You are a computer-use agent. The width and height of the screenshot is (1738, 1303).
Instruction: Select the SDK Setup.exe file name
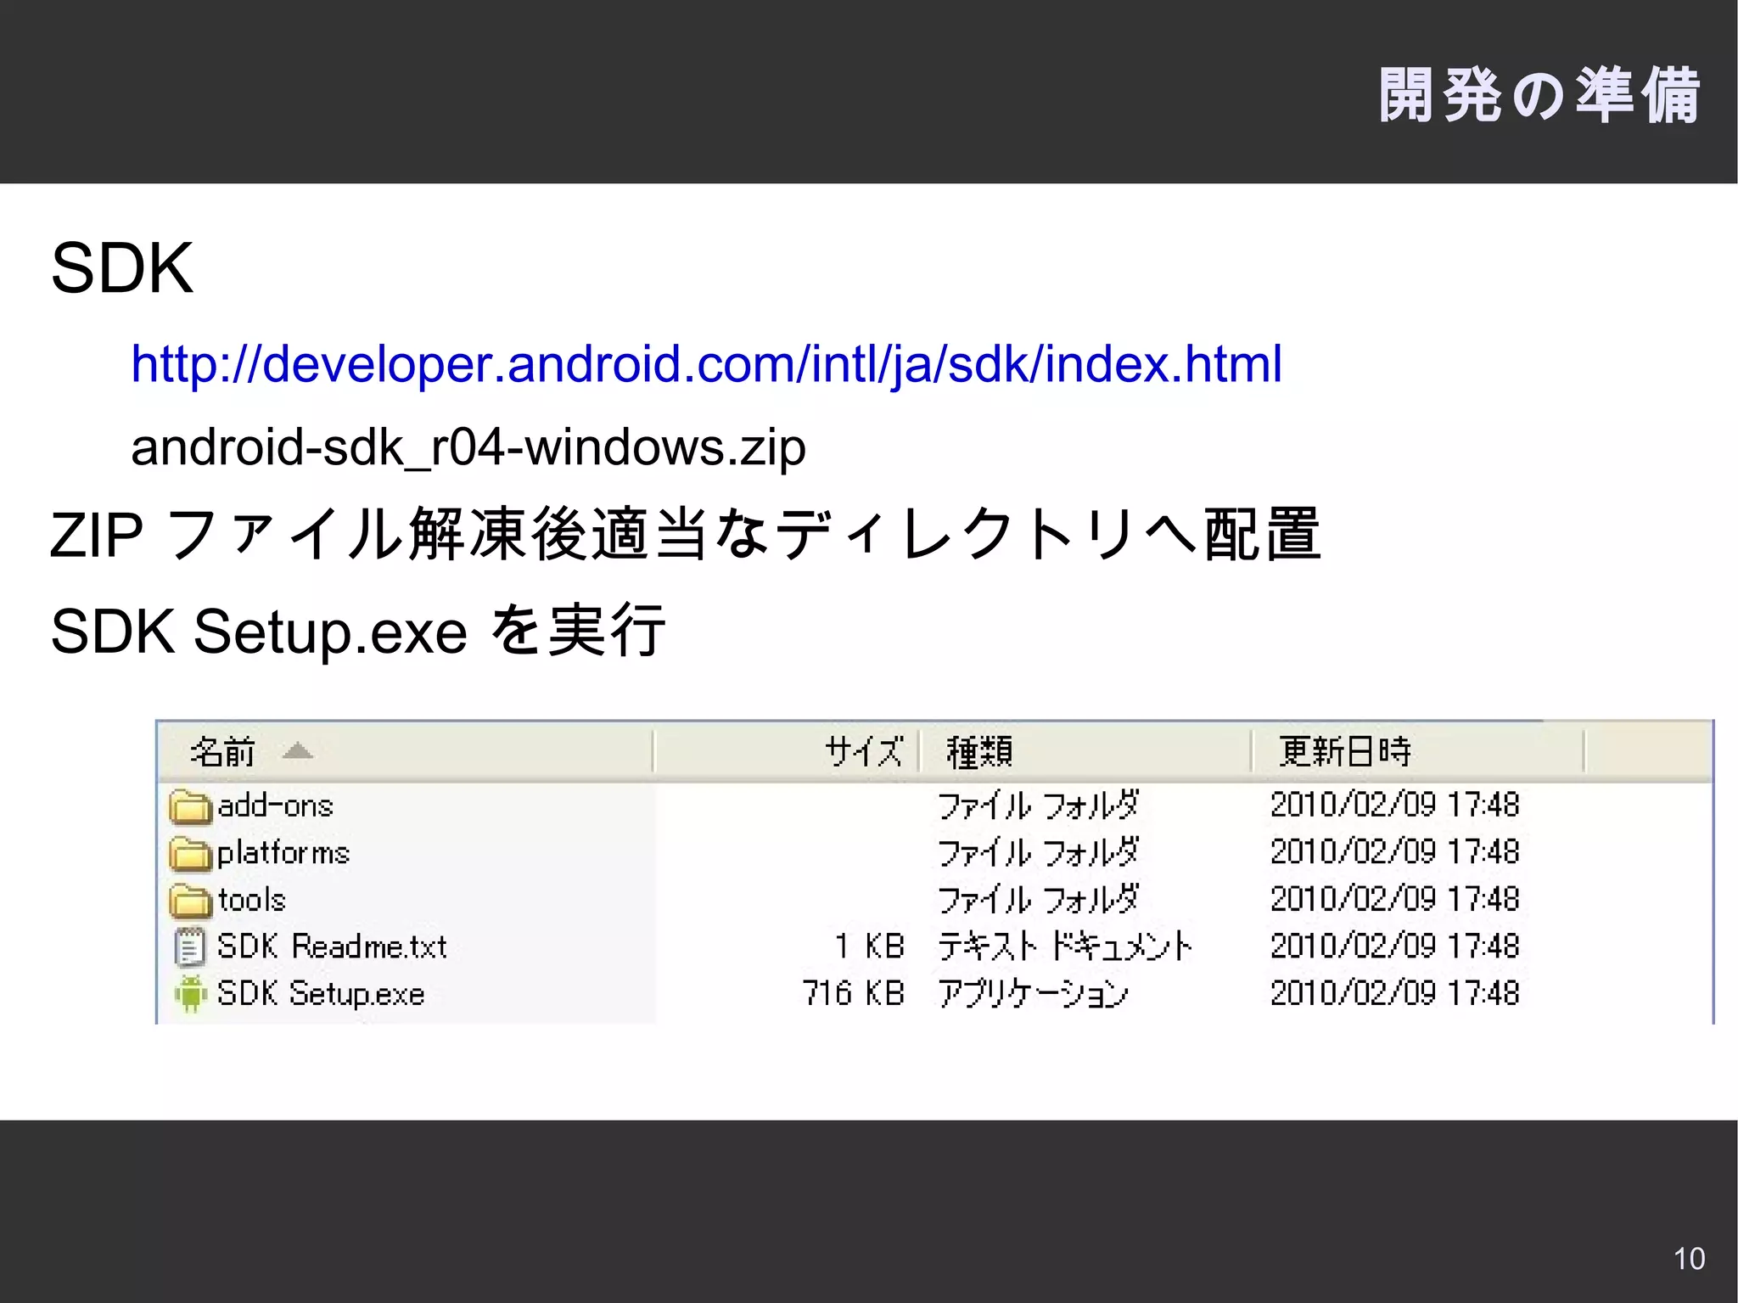point(321,994)
